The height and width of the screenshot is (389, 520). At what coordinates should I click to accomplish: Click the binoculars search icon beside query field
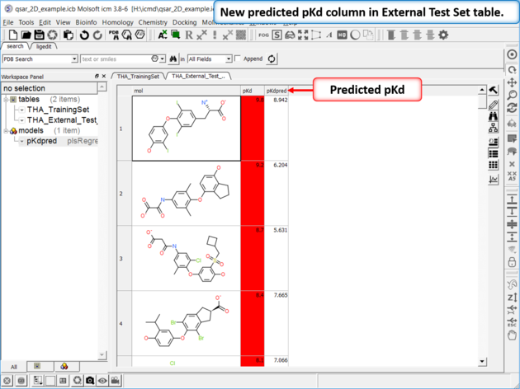(x=173, y=59)
